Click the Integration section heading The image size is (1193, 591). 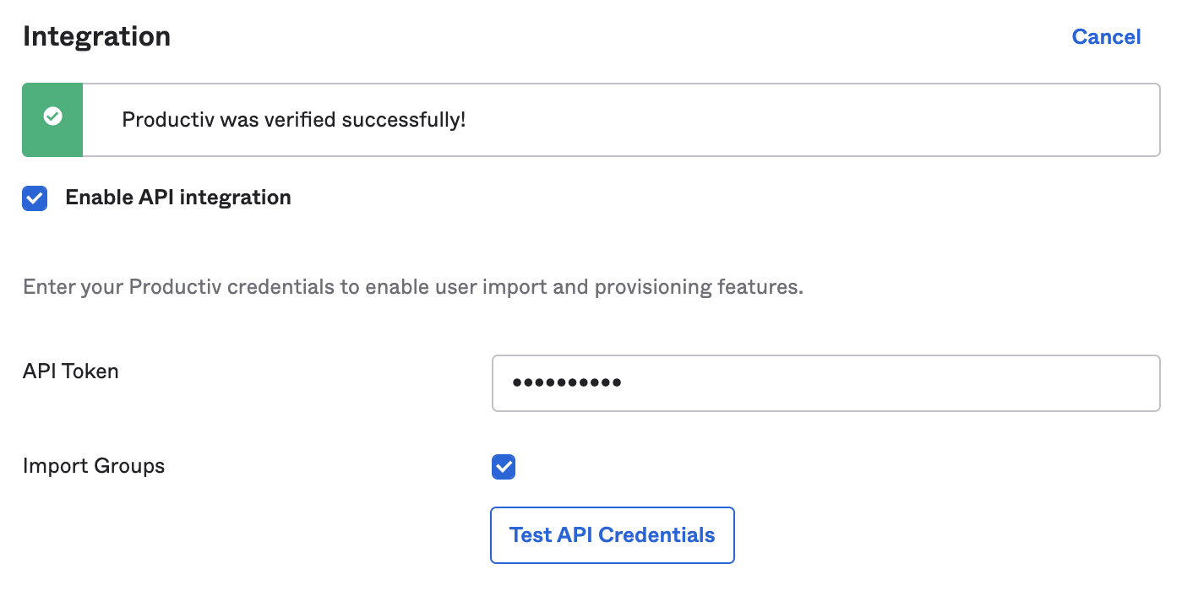click(96, 36)
